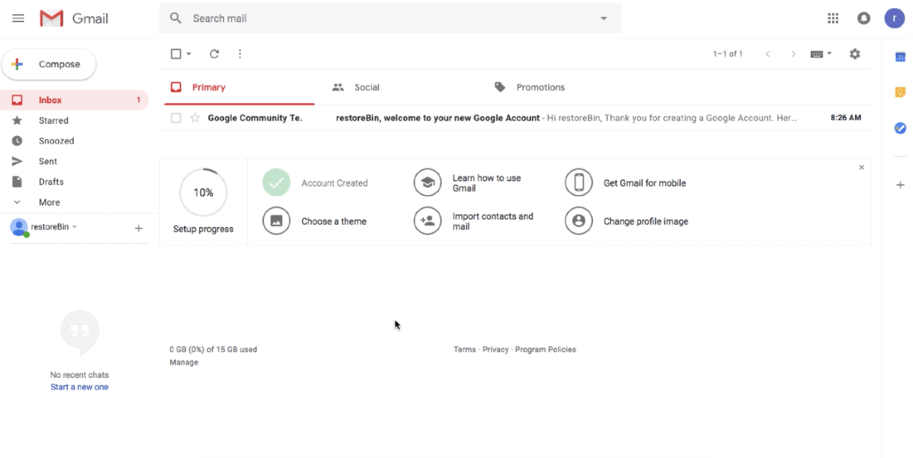Open the welcome email subject line
This screenshot has height=458, width=913.
pyautogui.click(x=438, y=118)
